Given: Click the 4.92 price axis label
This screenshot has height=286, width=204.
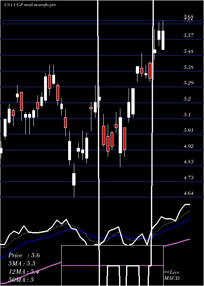Looking at the screenshot, I should click(x=188, y=146).
